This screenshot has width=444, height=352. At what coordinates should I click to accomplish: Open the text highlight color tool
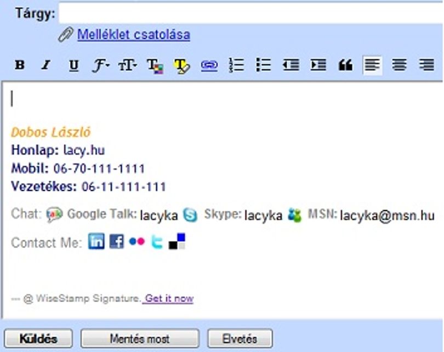pos(181,66)
